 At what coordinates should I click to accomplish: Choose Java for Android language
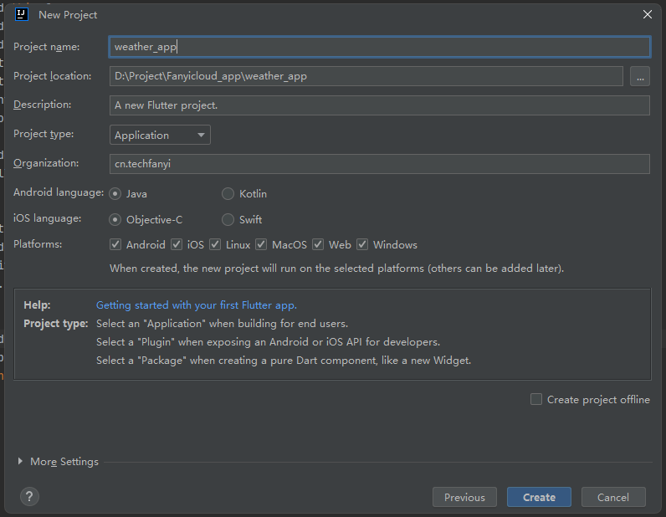(x=115, y=194)
